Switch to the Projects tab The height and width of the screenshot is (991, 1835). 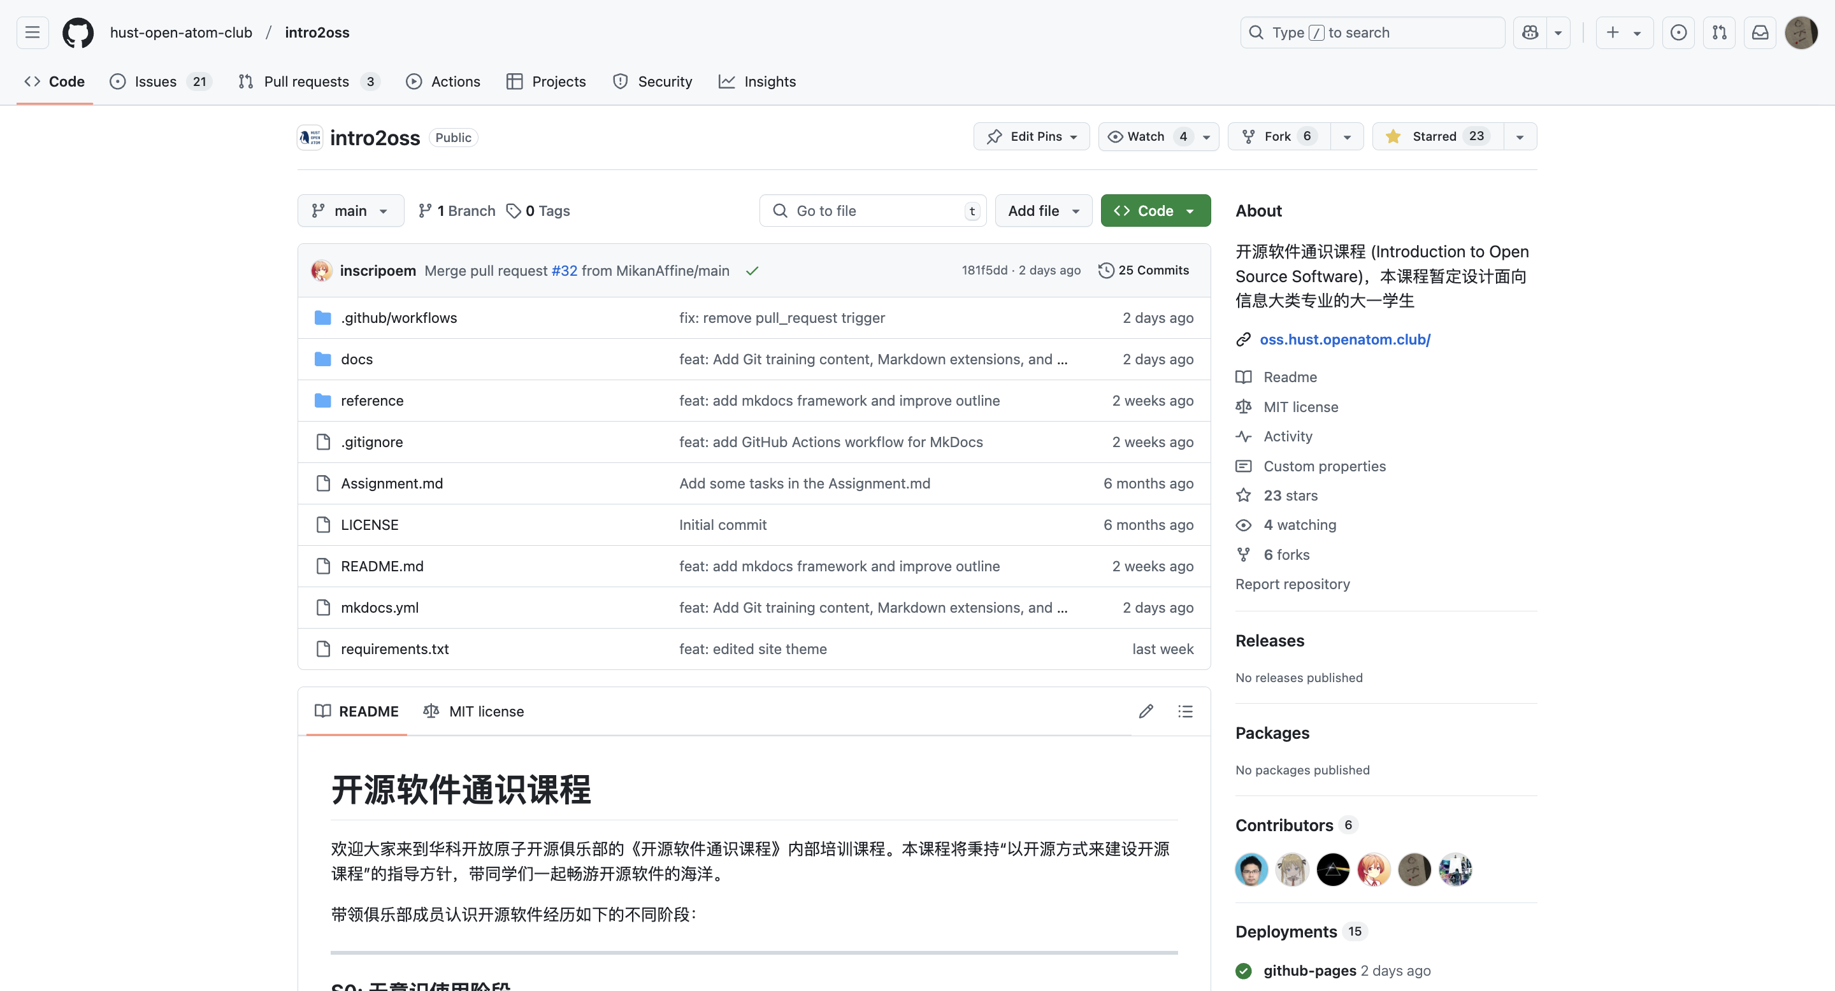pyautogui.click(x=547, y=81)
